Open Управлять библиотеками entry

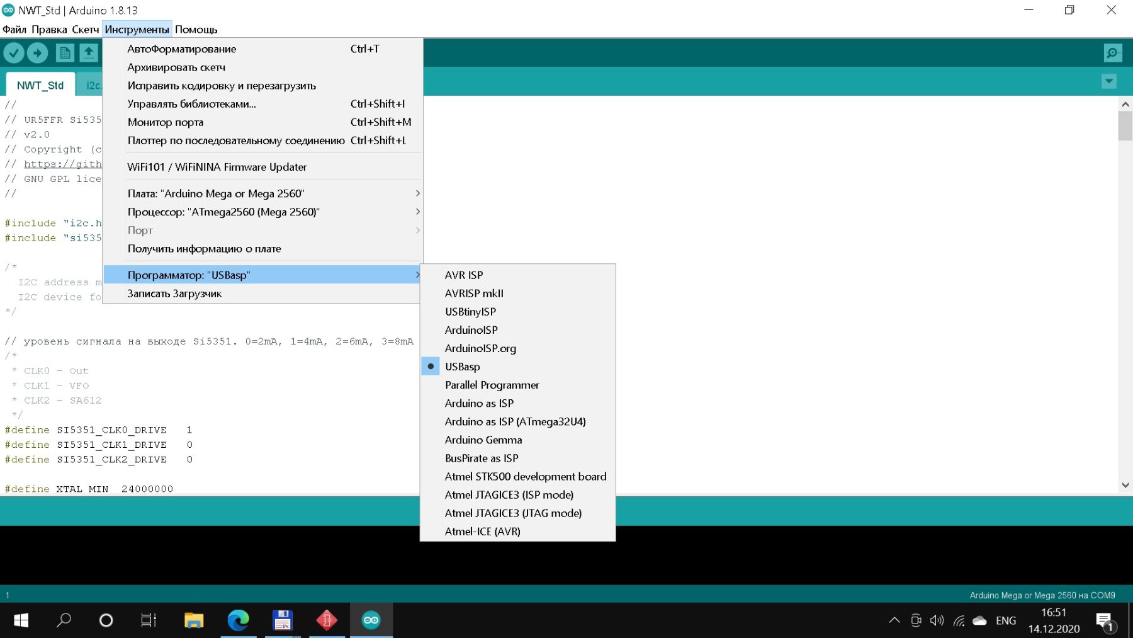262,103
